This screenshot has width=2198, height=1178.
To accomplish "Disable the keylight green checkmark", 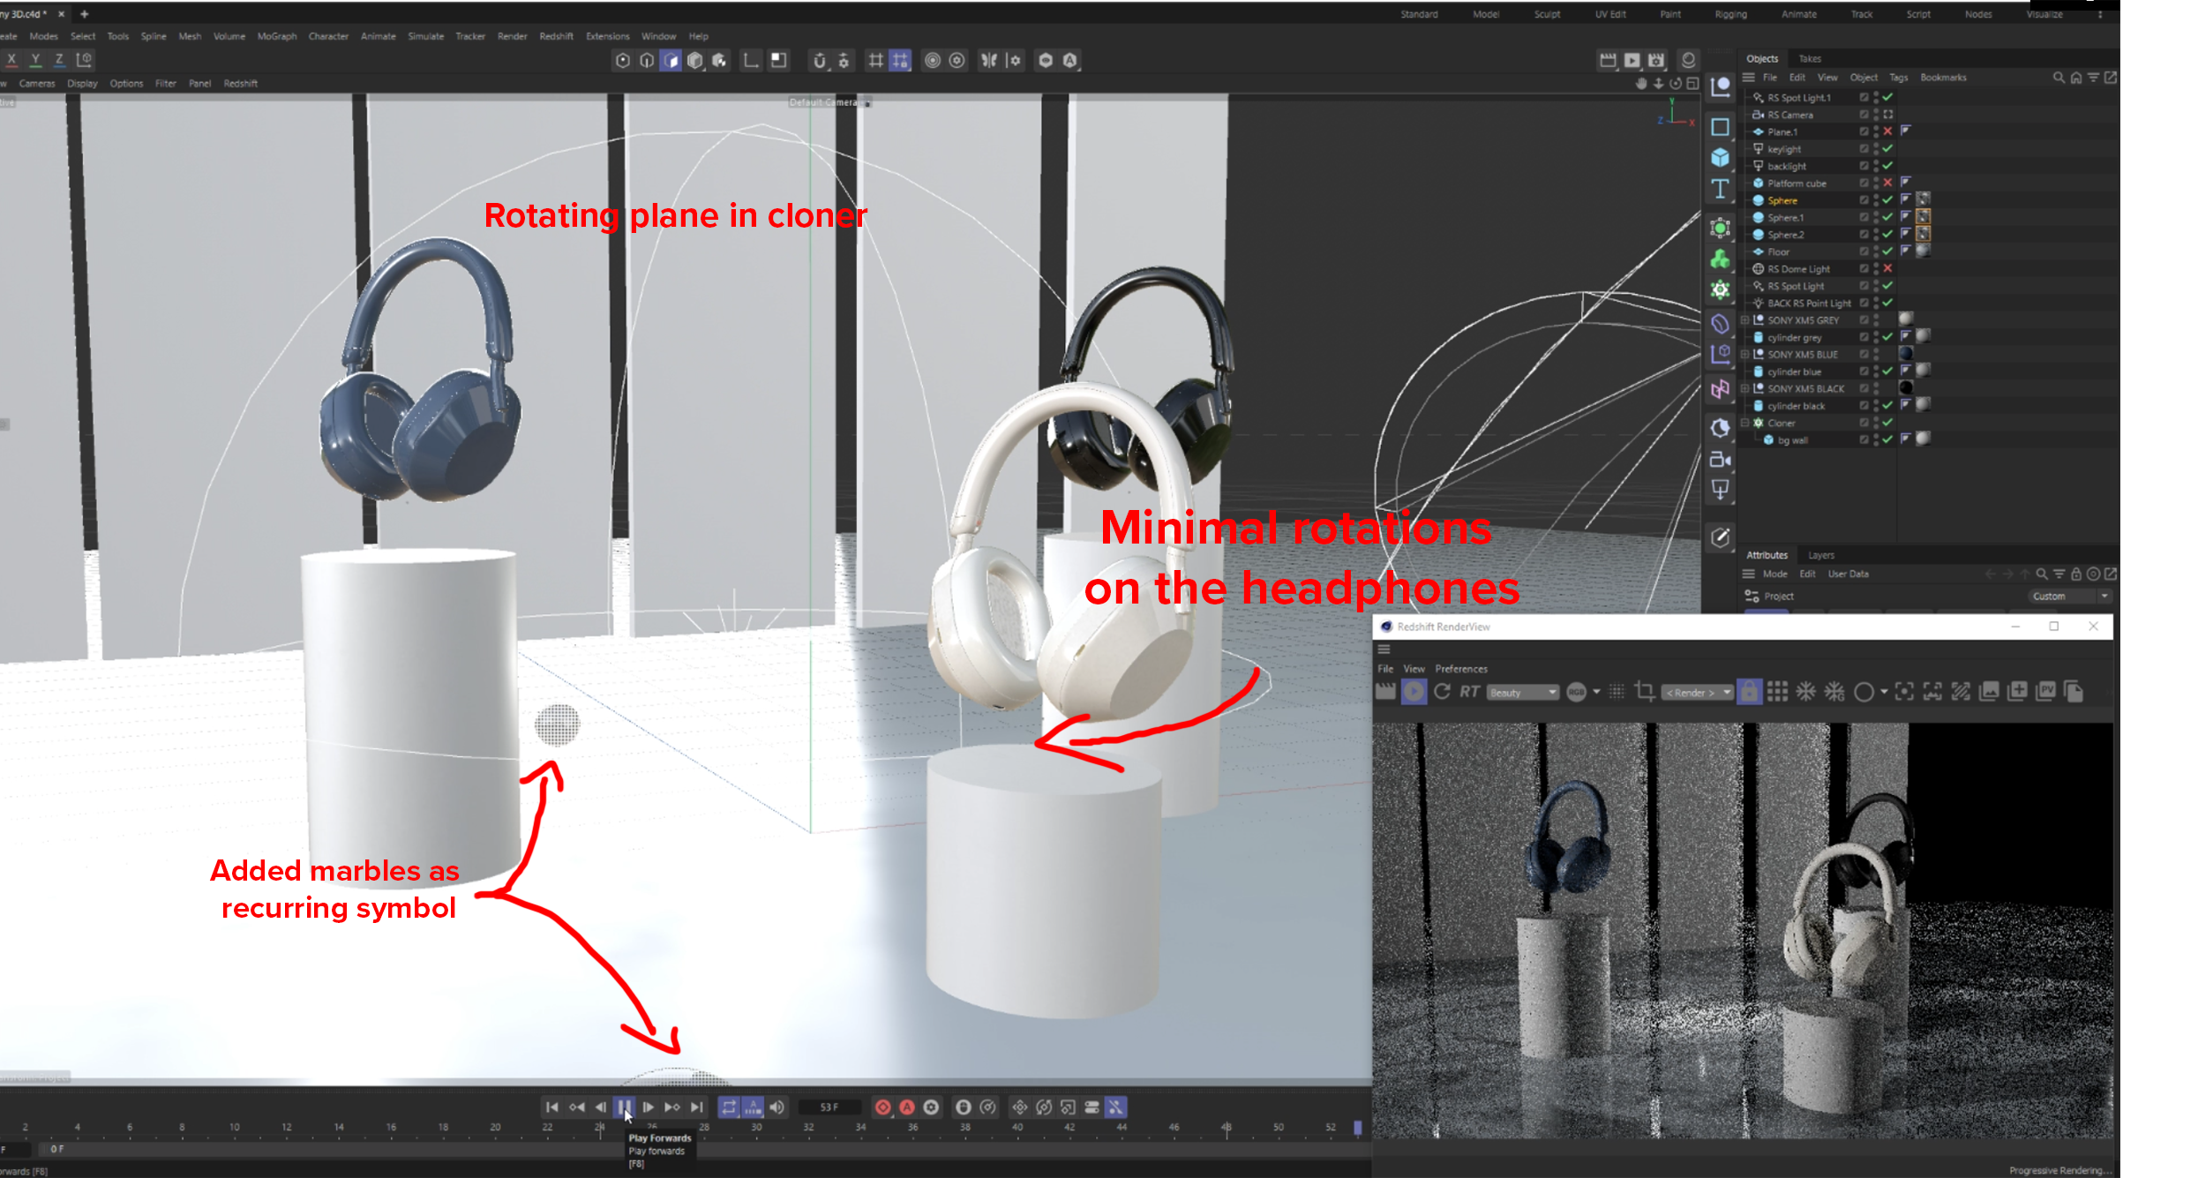I will [x=1887, y=148].
